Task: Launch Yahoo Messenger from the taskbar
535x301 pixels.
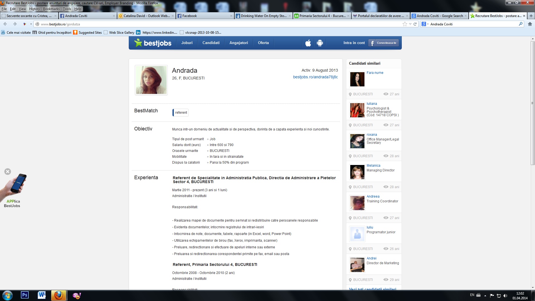Action: (x=76, y=295)
